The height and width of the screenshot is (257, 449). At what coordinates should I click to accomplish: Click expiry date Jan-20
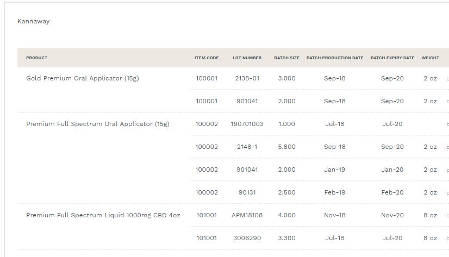[392, 170]
